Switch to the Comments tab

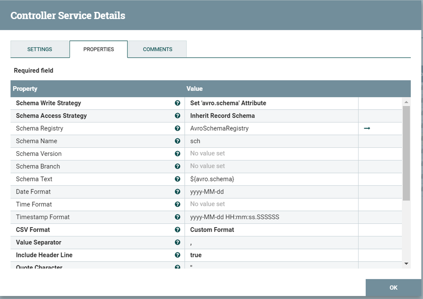pyautogui.click(x=157, y=49)
